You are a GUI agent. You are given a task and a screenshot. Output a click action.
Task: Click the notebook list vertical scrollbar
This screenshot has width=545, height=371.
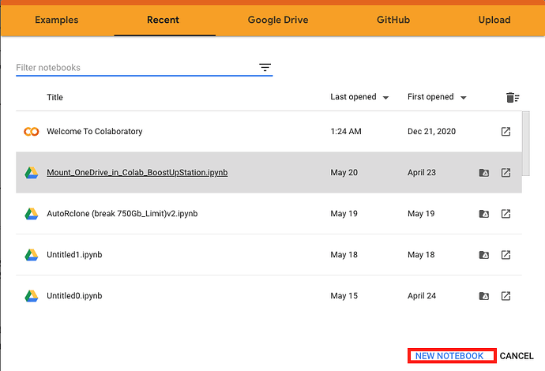(526, 144)
